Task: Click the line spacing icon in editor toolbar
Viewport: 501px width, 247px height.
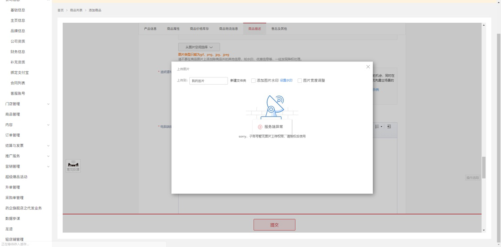Action: (377, 127)
